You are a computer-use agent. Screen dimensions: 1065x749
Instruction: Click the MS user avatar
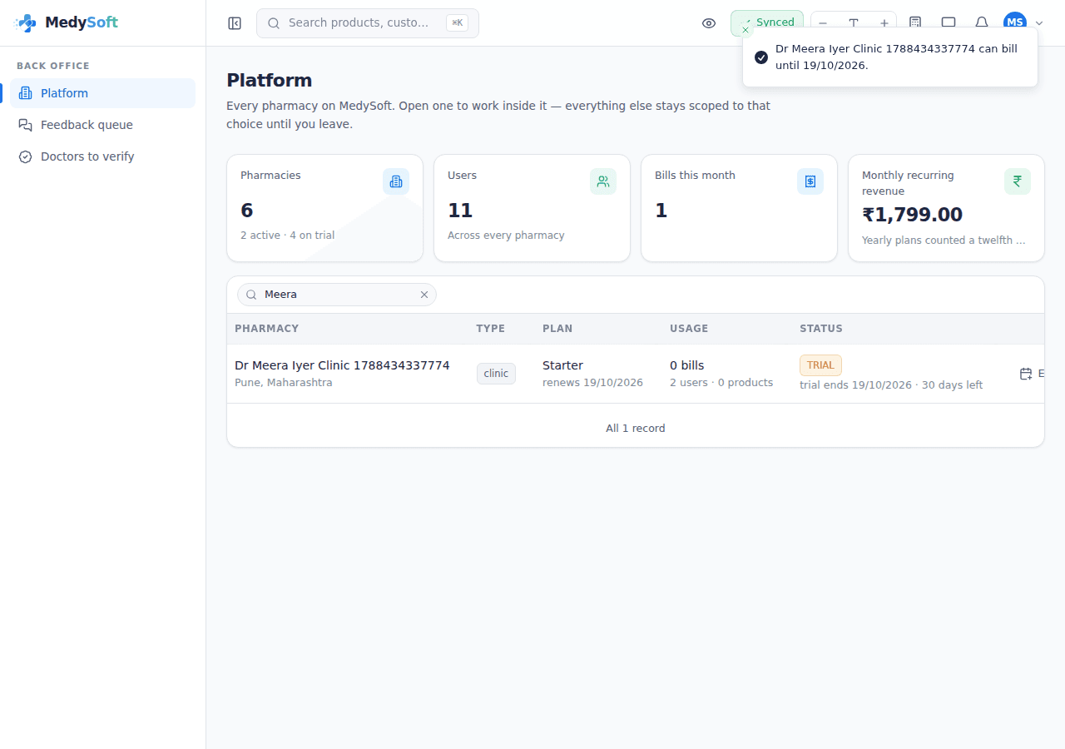(1015, 22)
